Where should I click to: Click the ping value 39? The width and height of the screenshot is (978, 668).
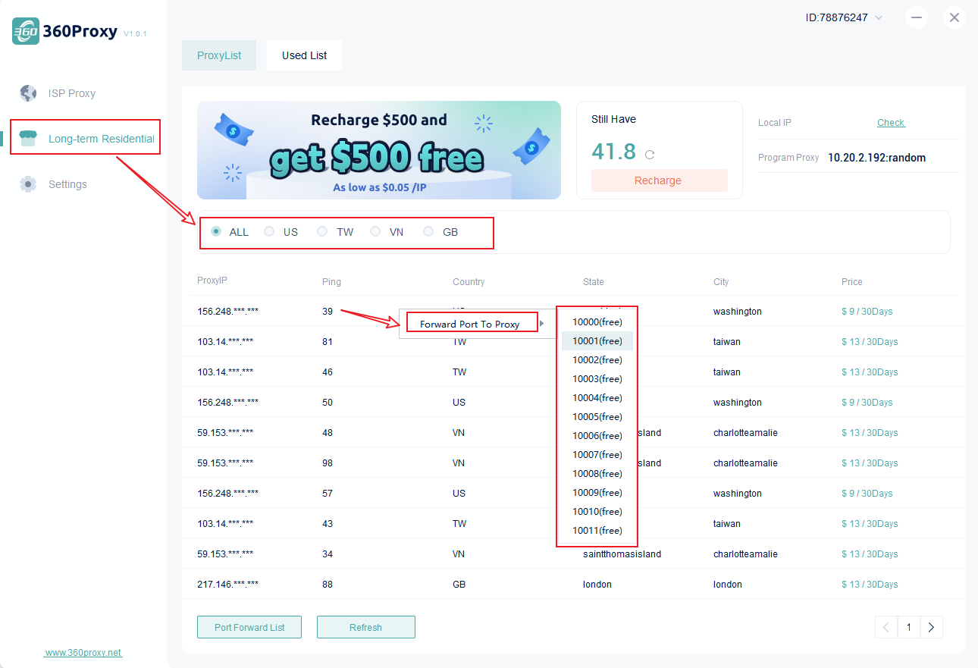pyautogui.click(x=328, y=312)
